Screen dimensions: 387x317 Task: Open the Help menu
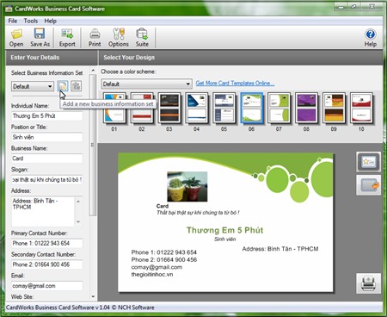[50, 21]
